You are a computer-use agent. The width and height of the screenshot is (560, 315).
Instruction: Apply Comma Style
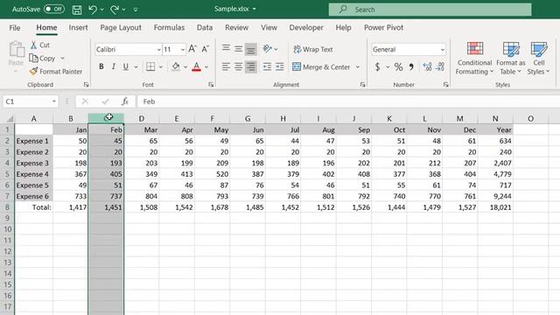click(411, 66)
